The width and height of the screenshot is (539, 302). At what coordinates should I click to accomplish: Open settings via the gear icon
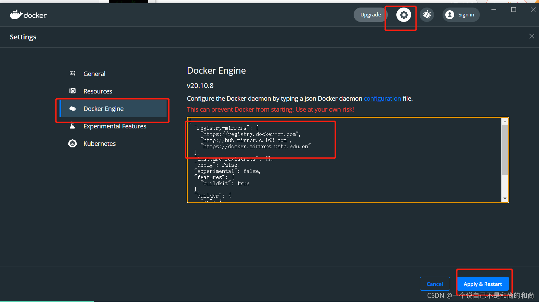point(404,15)
